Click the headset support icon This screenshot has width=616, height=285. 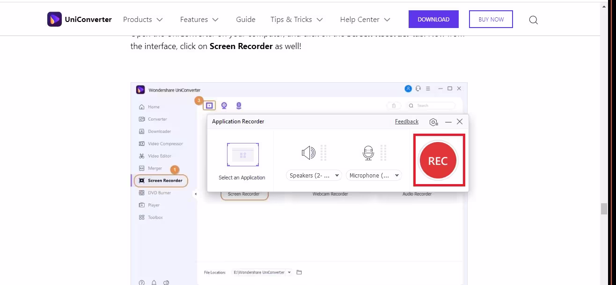point(418,88)
